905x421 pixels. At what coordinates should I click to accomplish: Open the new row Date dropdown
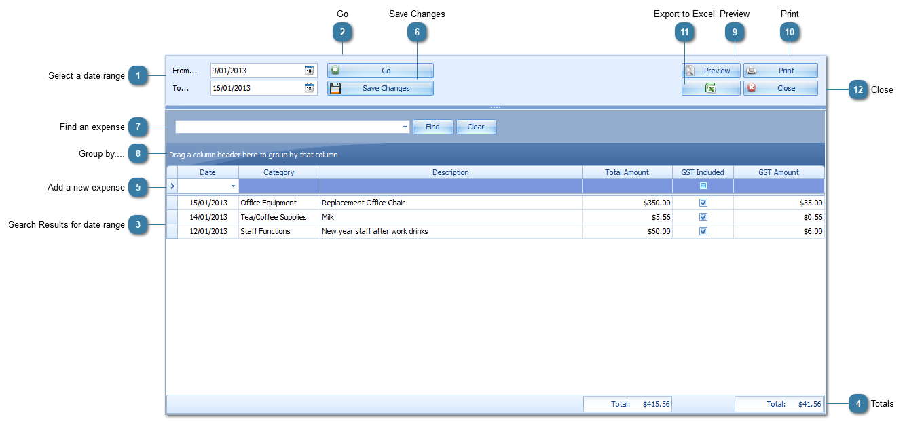(234, 186)
